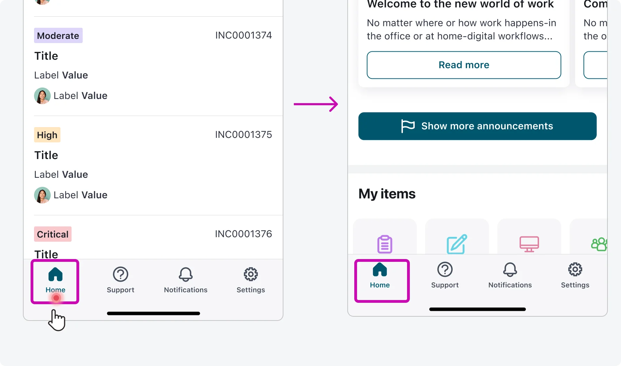The width and height of the screenshot is (621, 366).
Task: Open incident INC0001375 record
Action: 243,135
